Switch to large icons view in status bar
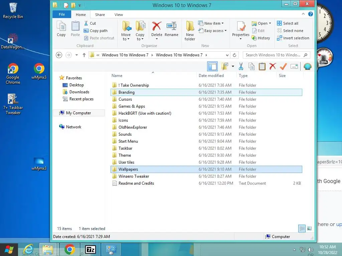Screen dimensions: 342x256 point(309,228)
